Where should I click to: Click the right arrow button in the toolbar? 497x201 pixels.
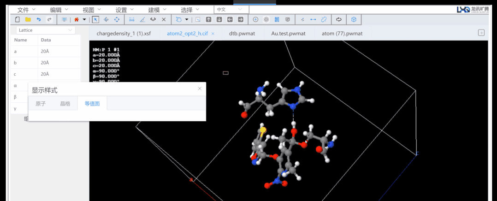(x=241, y=20)
